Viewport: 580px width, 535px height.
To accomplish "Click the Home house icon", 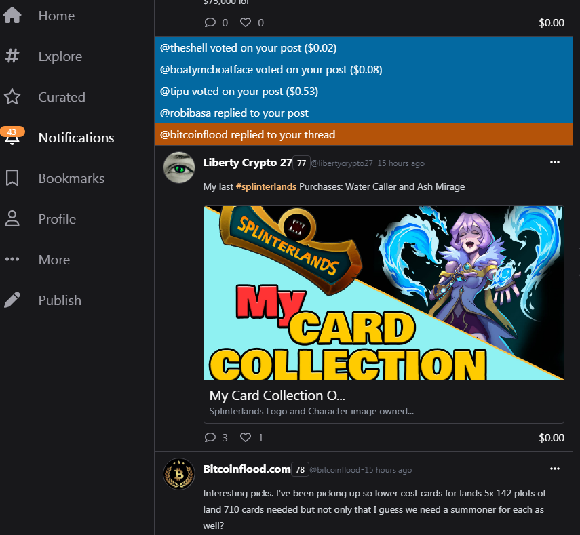I will 12,16.
